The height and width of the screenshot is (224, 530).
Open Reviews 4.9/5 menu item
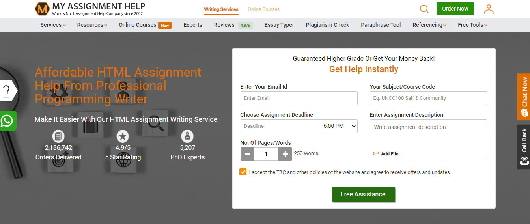233,25
